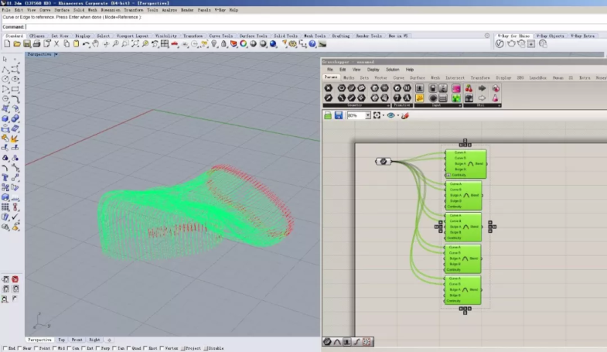Open the Solution menu in Grasshopper
Screen dimensions: 607x352
coord(393,70)
